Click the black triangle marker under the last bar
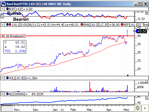This screenshot has height=112, width=149. [128, 75]
